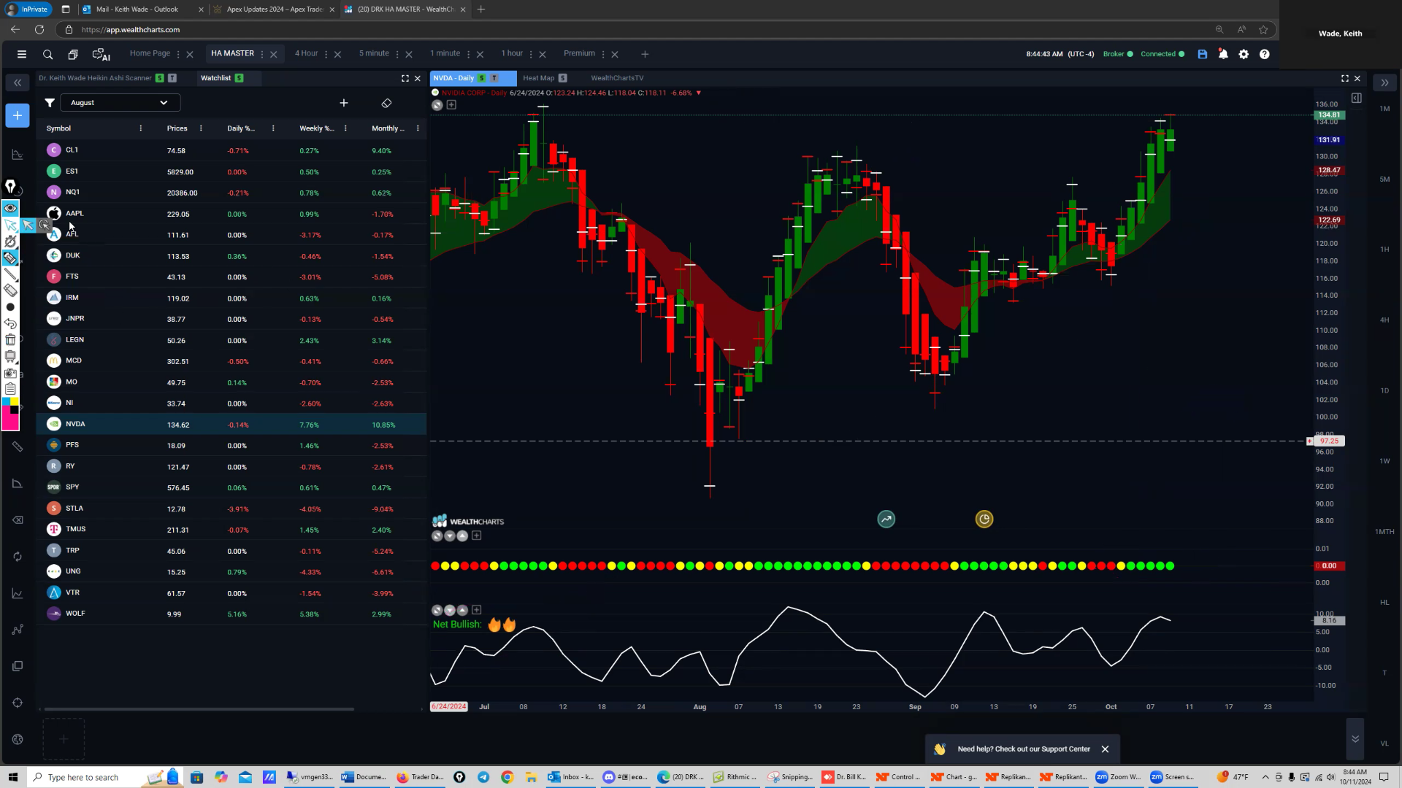The height and width of the screenshot is (788, 1402).
Task: Open Weekly % column options menu
Action: tap(345, 128)
